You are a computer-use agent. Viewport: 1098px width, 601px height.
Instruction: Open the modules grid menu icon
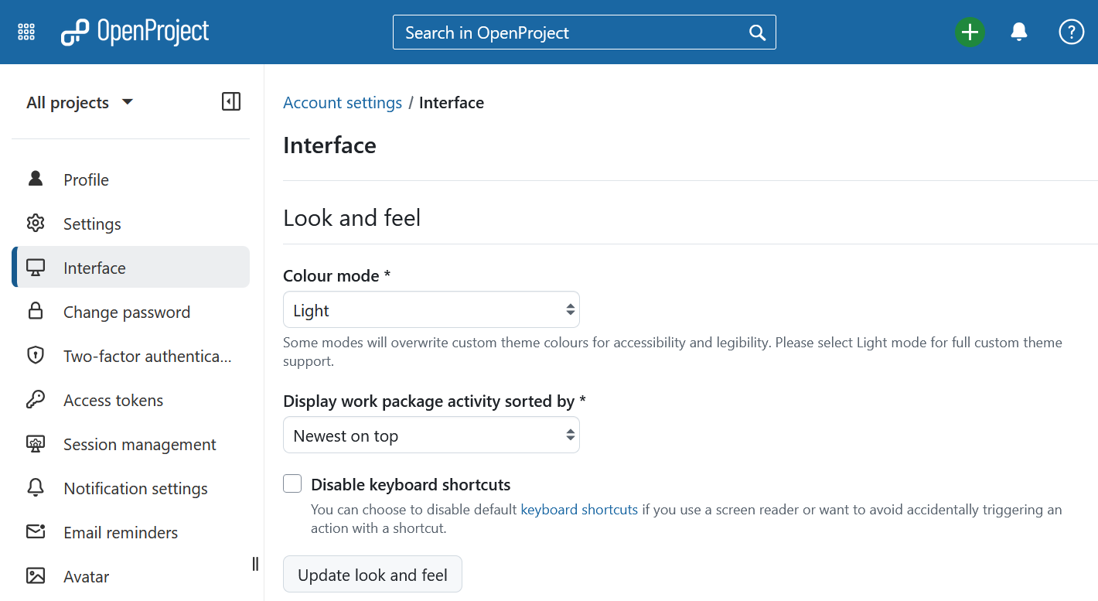26,32
